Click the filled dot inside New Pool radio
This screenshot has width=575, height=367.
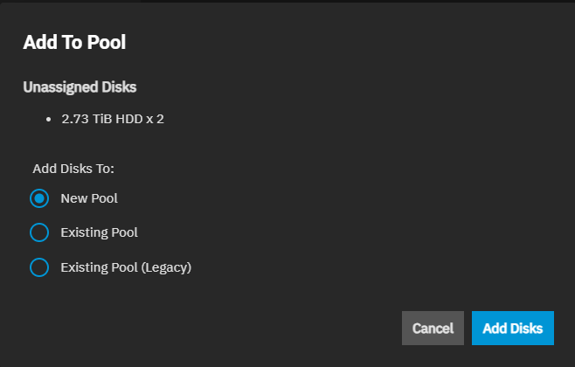point(39,198)
